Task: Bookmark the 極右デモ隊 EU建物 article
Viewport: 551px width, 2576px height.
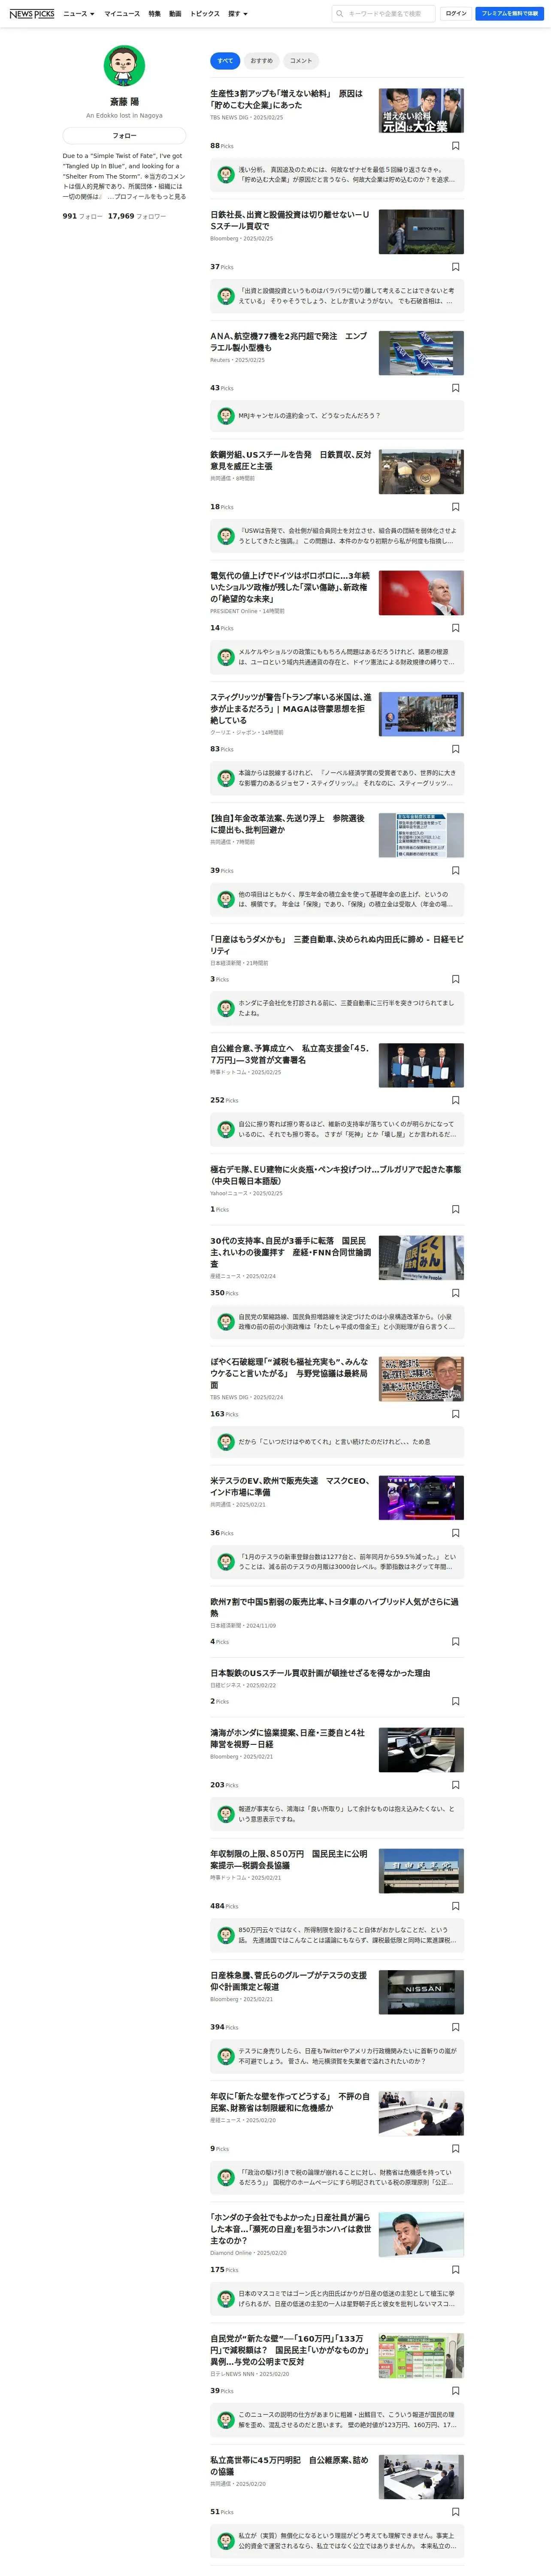Action: pos(456,1209)
